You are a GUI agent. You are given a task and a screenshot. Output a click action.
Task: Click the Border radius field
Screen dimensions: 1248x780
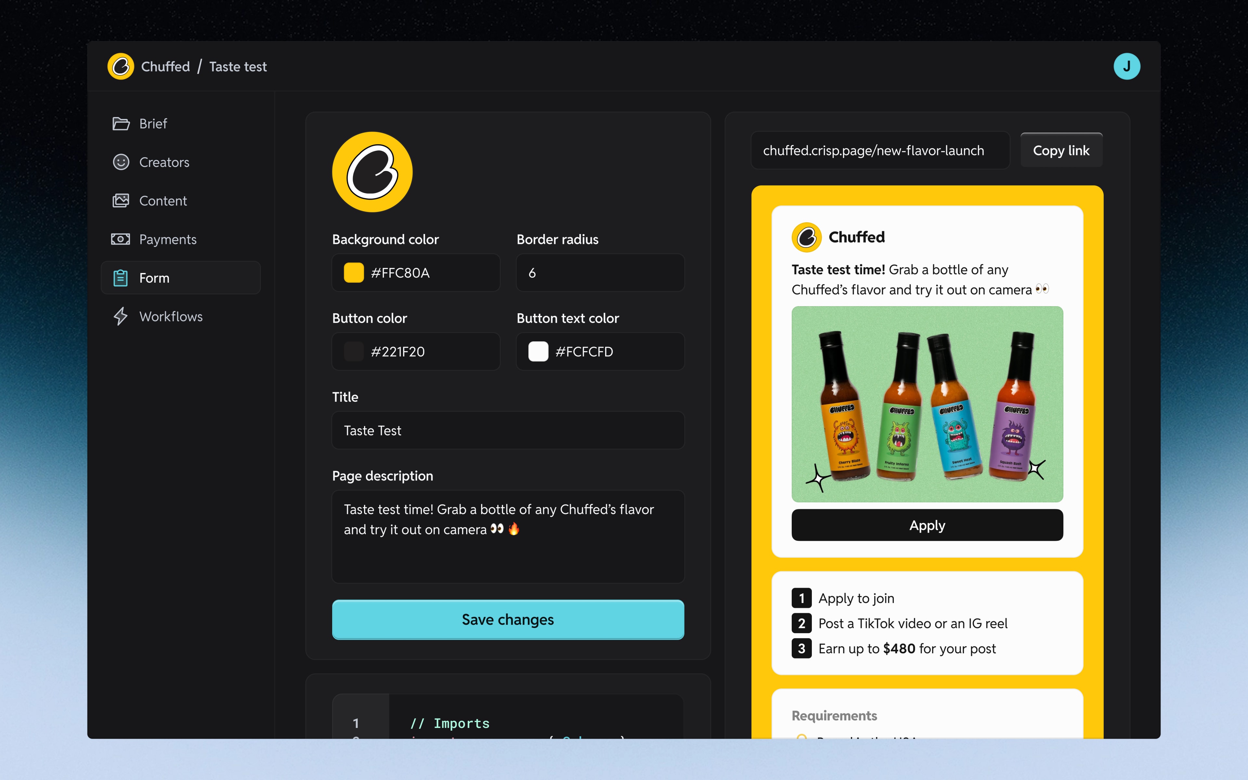600,273
